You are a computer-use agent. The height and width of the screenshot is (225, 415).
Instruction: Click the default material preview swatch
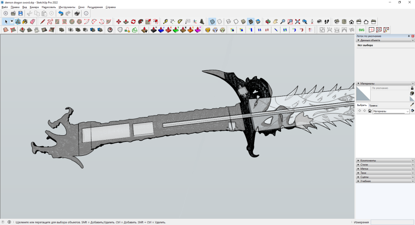363,94
